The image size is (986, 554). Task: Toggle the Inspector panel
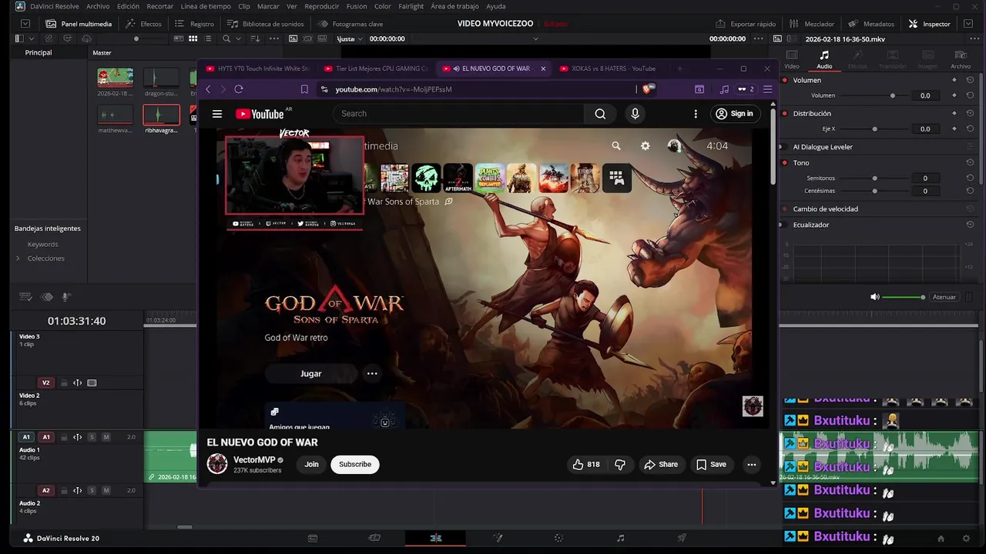[x=930, y=24]
